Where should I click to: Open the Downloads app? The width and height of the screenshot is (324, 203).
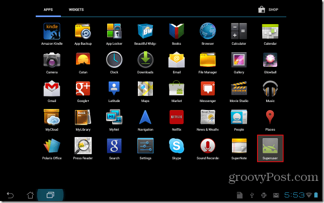(145, 63)
